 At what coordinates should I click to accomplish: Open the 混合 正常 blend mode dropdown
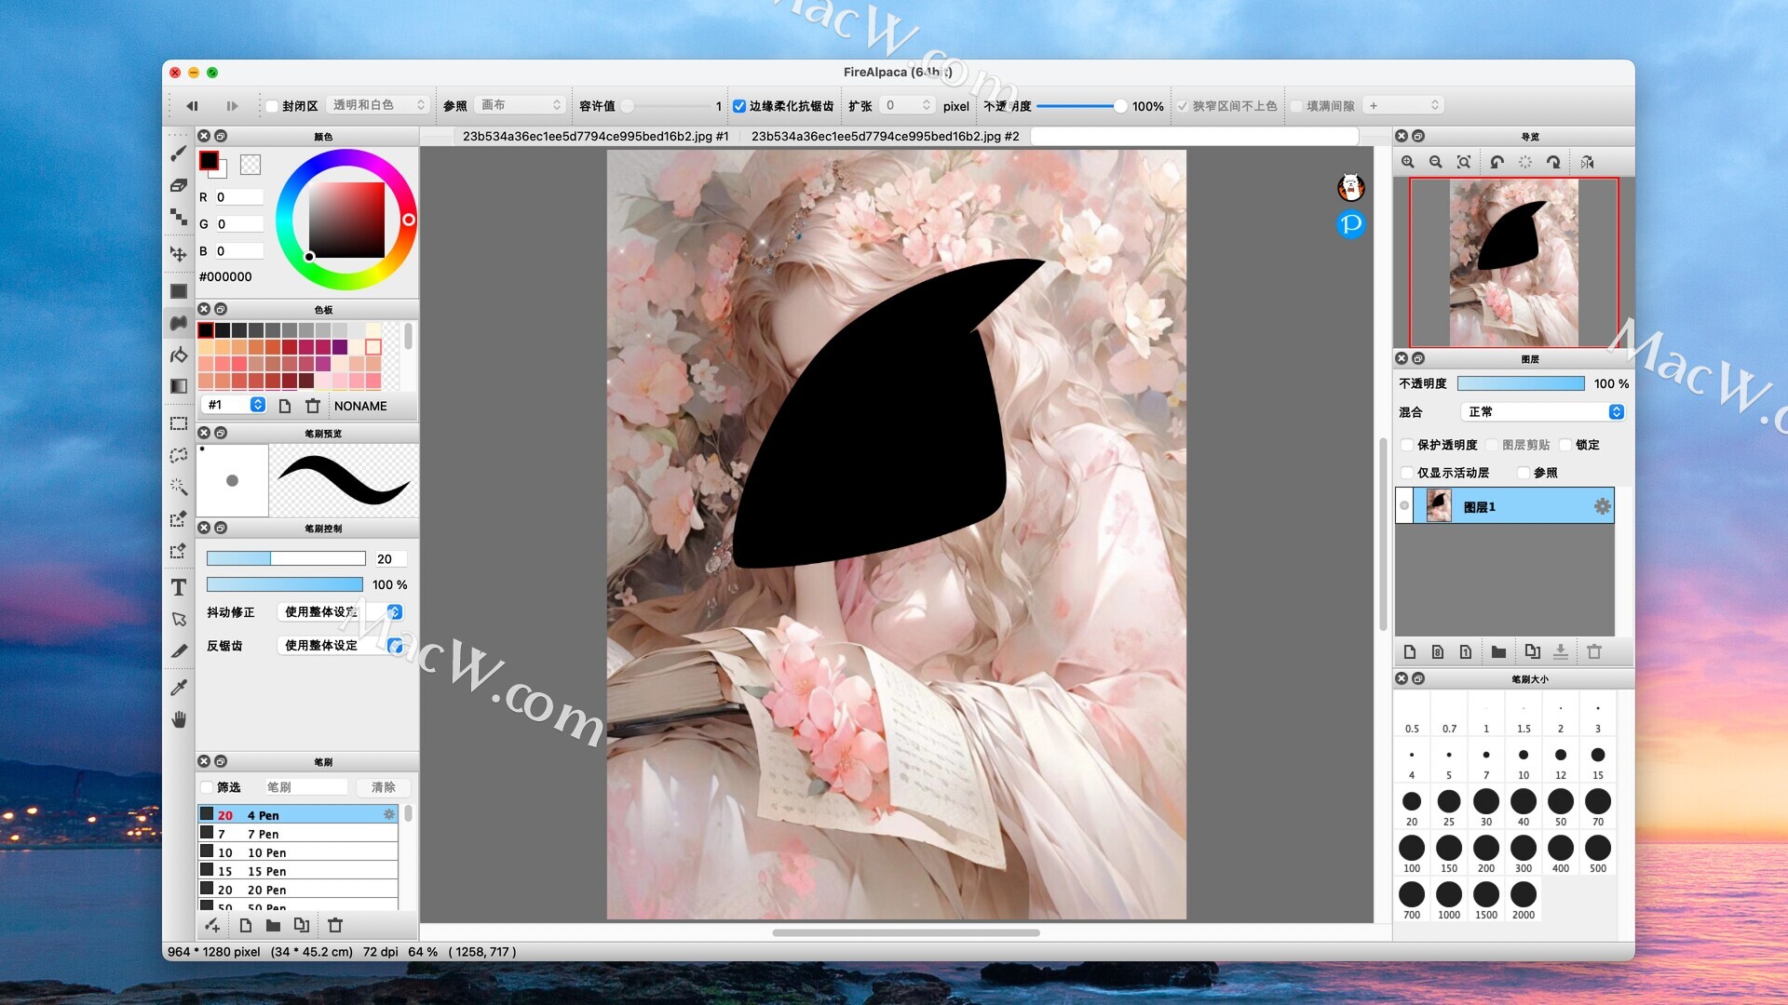[x=1543, y=411]
